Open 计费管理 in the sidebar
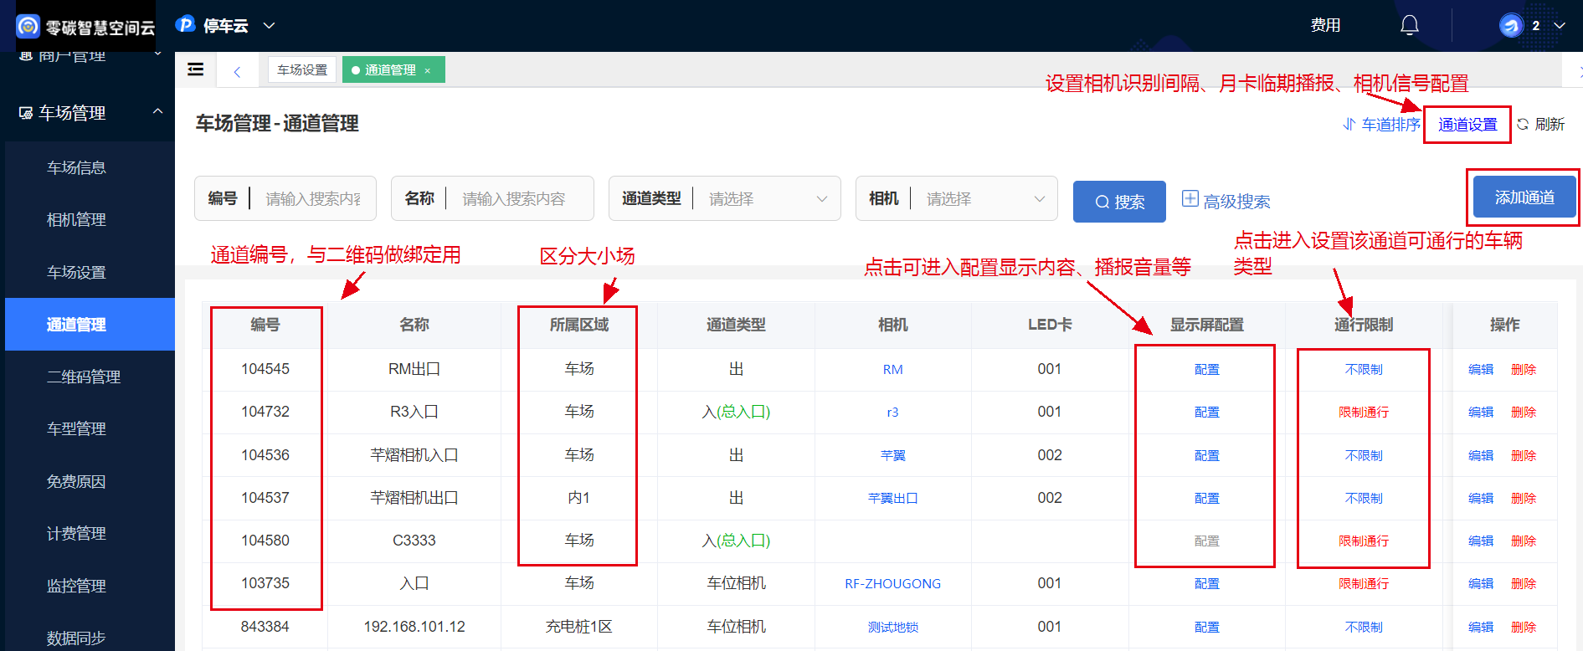Image resolution: width=1583 pixels, height=651 pixels. [x=76, y=533]
